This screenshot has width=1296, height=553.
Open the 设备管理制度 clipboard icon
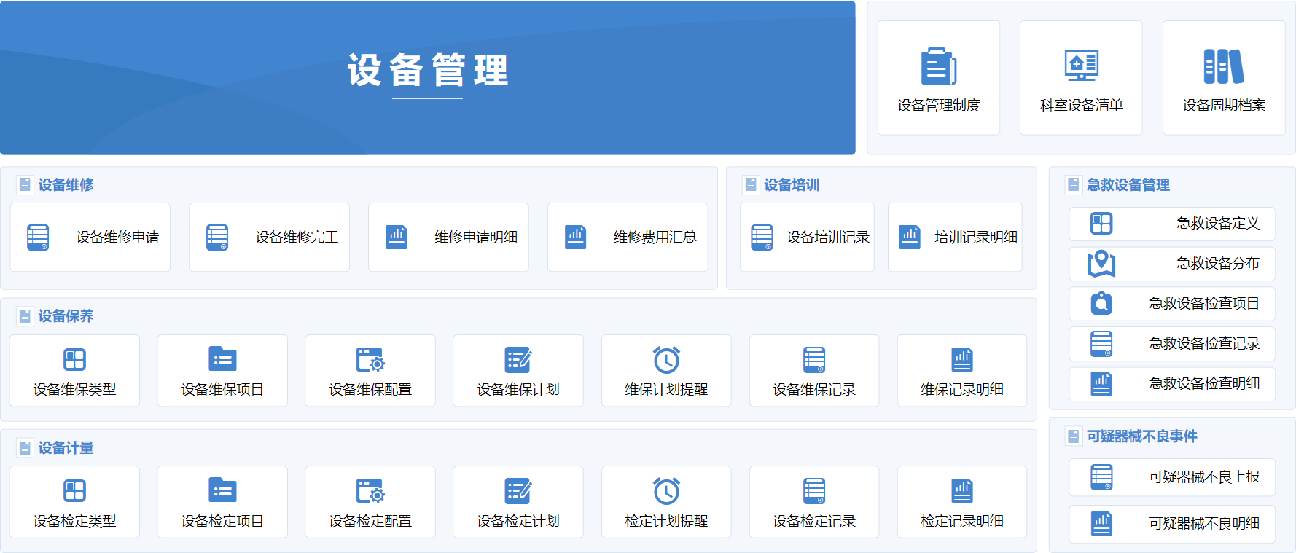939,66
